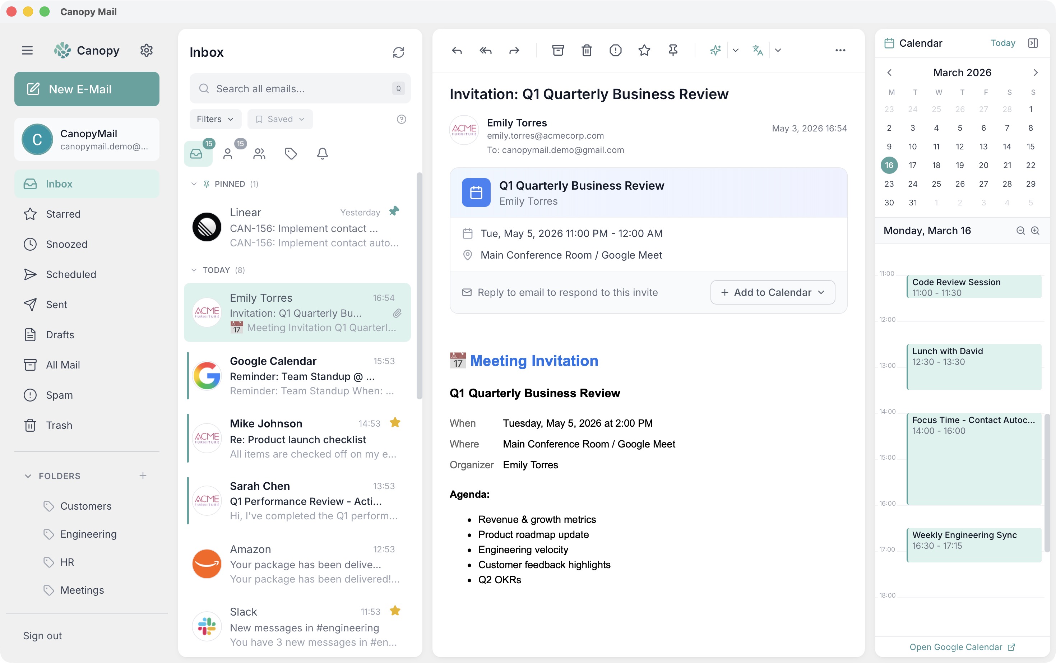Open the Saved searches dropdown
The height and width of the screenshot is (663, 1056).
(x=280, y=119)
